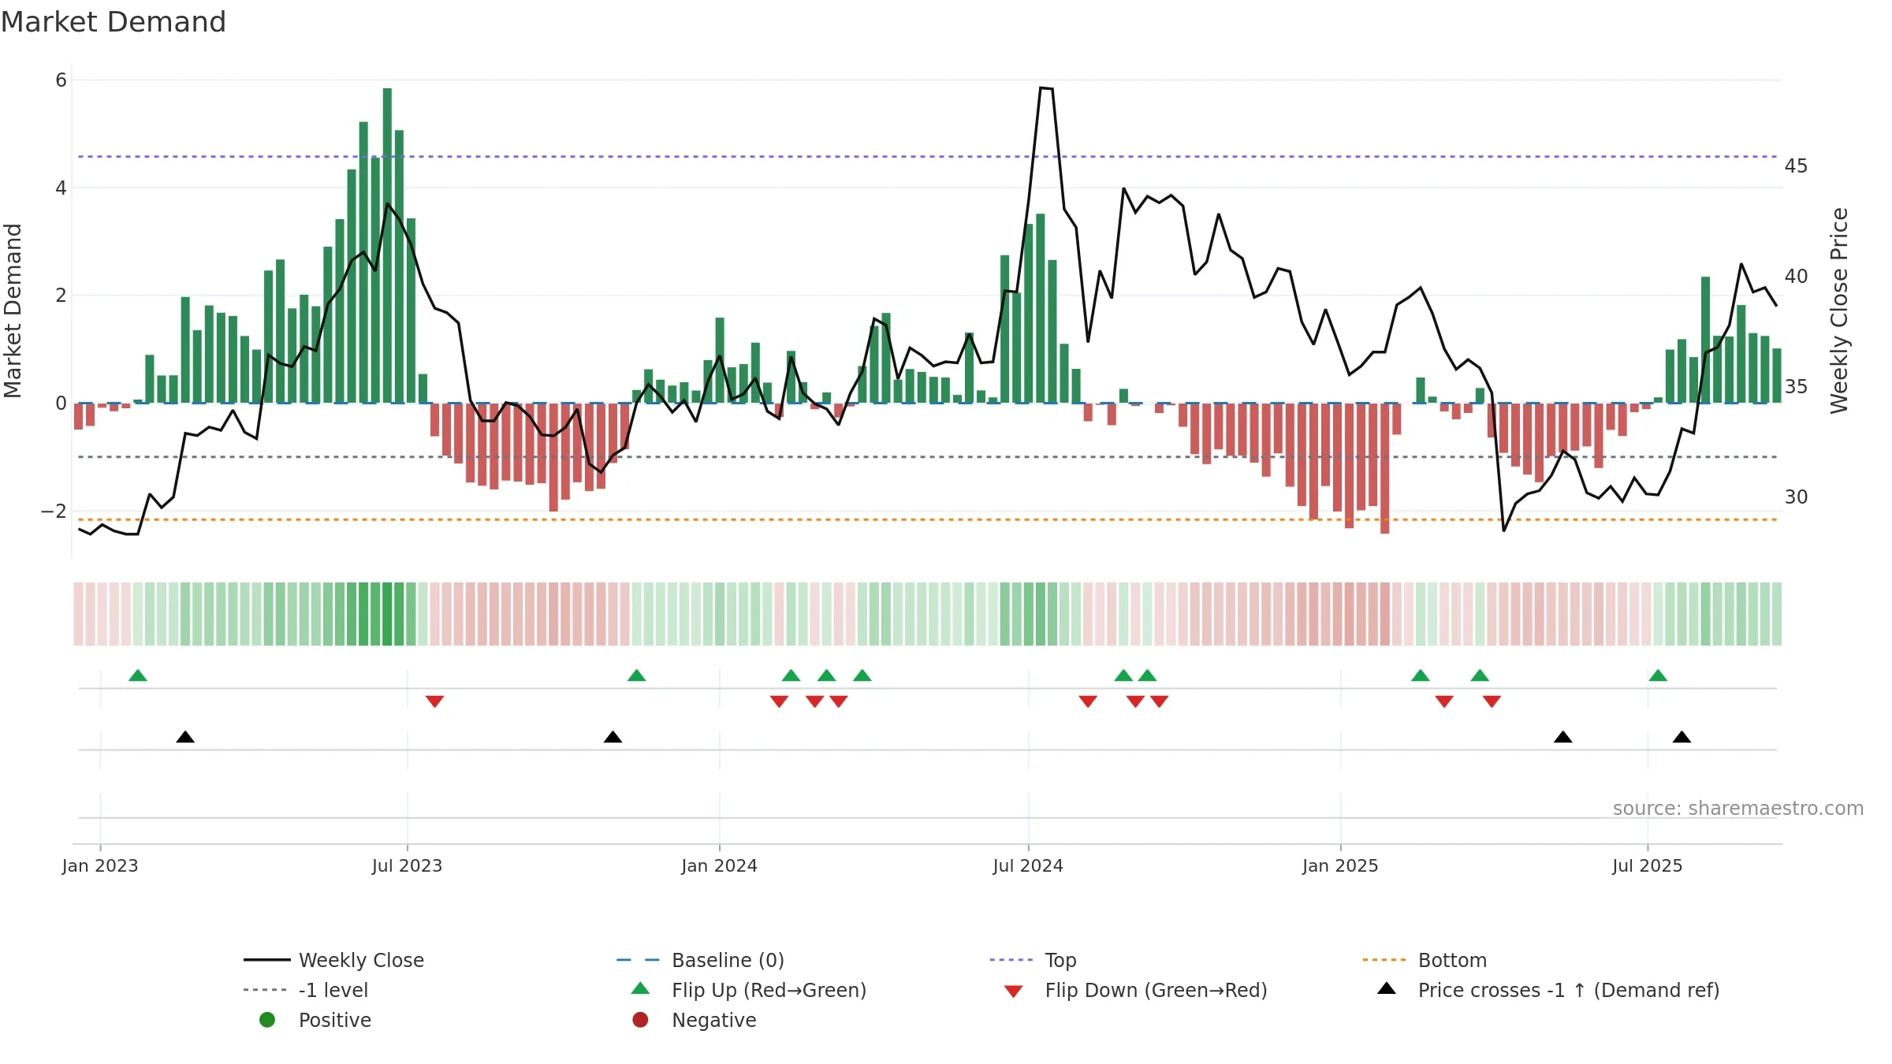Toggle the Baseline (0) legend entry
1892x1064 pixels.
[700, 960]
